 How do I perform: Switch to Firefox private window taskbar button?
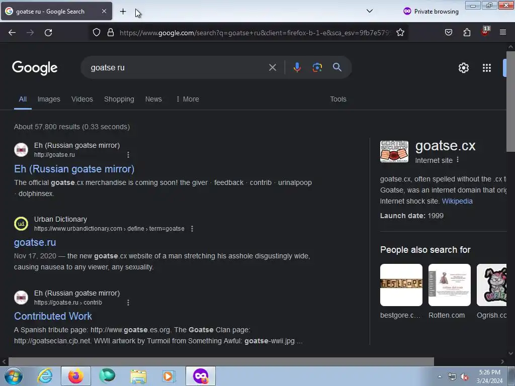[200, 376]
